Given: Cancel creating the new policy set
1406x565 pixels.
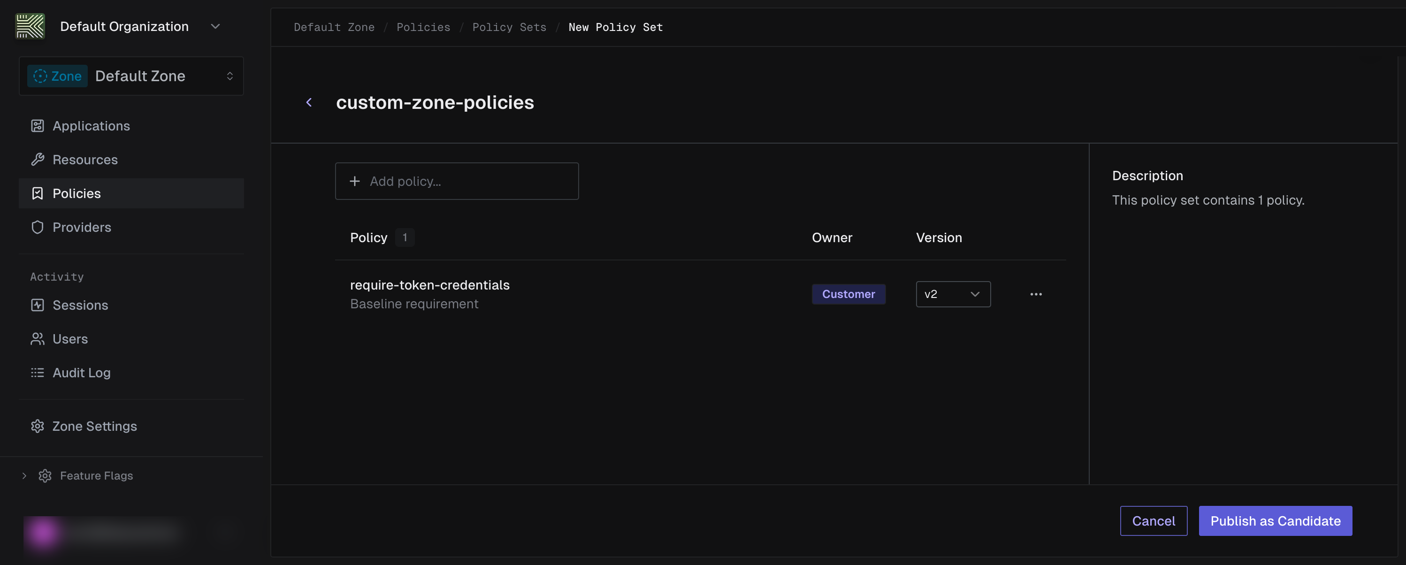Looking at the screenshot, I should [1154, 520].
